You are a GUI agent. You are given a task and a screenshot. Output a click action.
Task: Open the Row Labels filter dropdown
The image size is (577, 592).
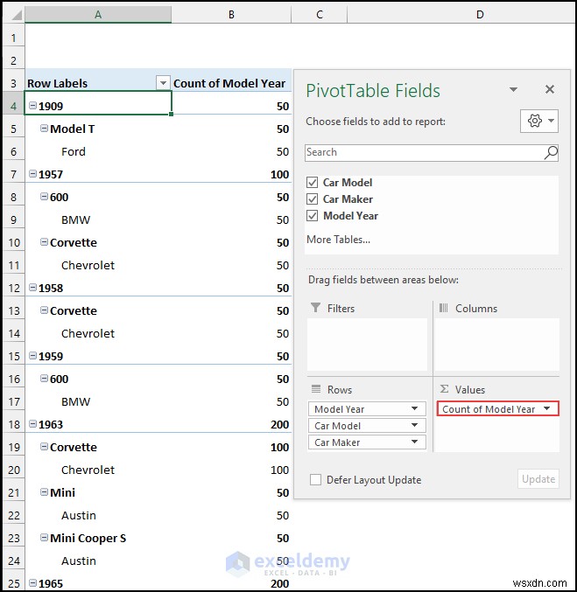click(163, 83)
